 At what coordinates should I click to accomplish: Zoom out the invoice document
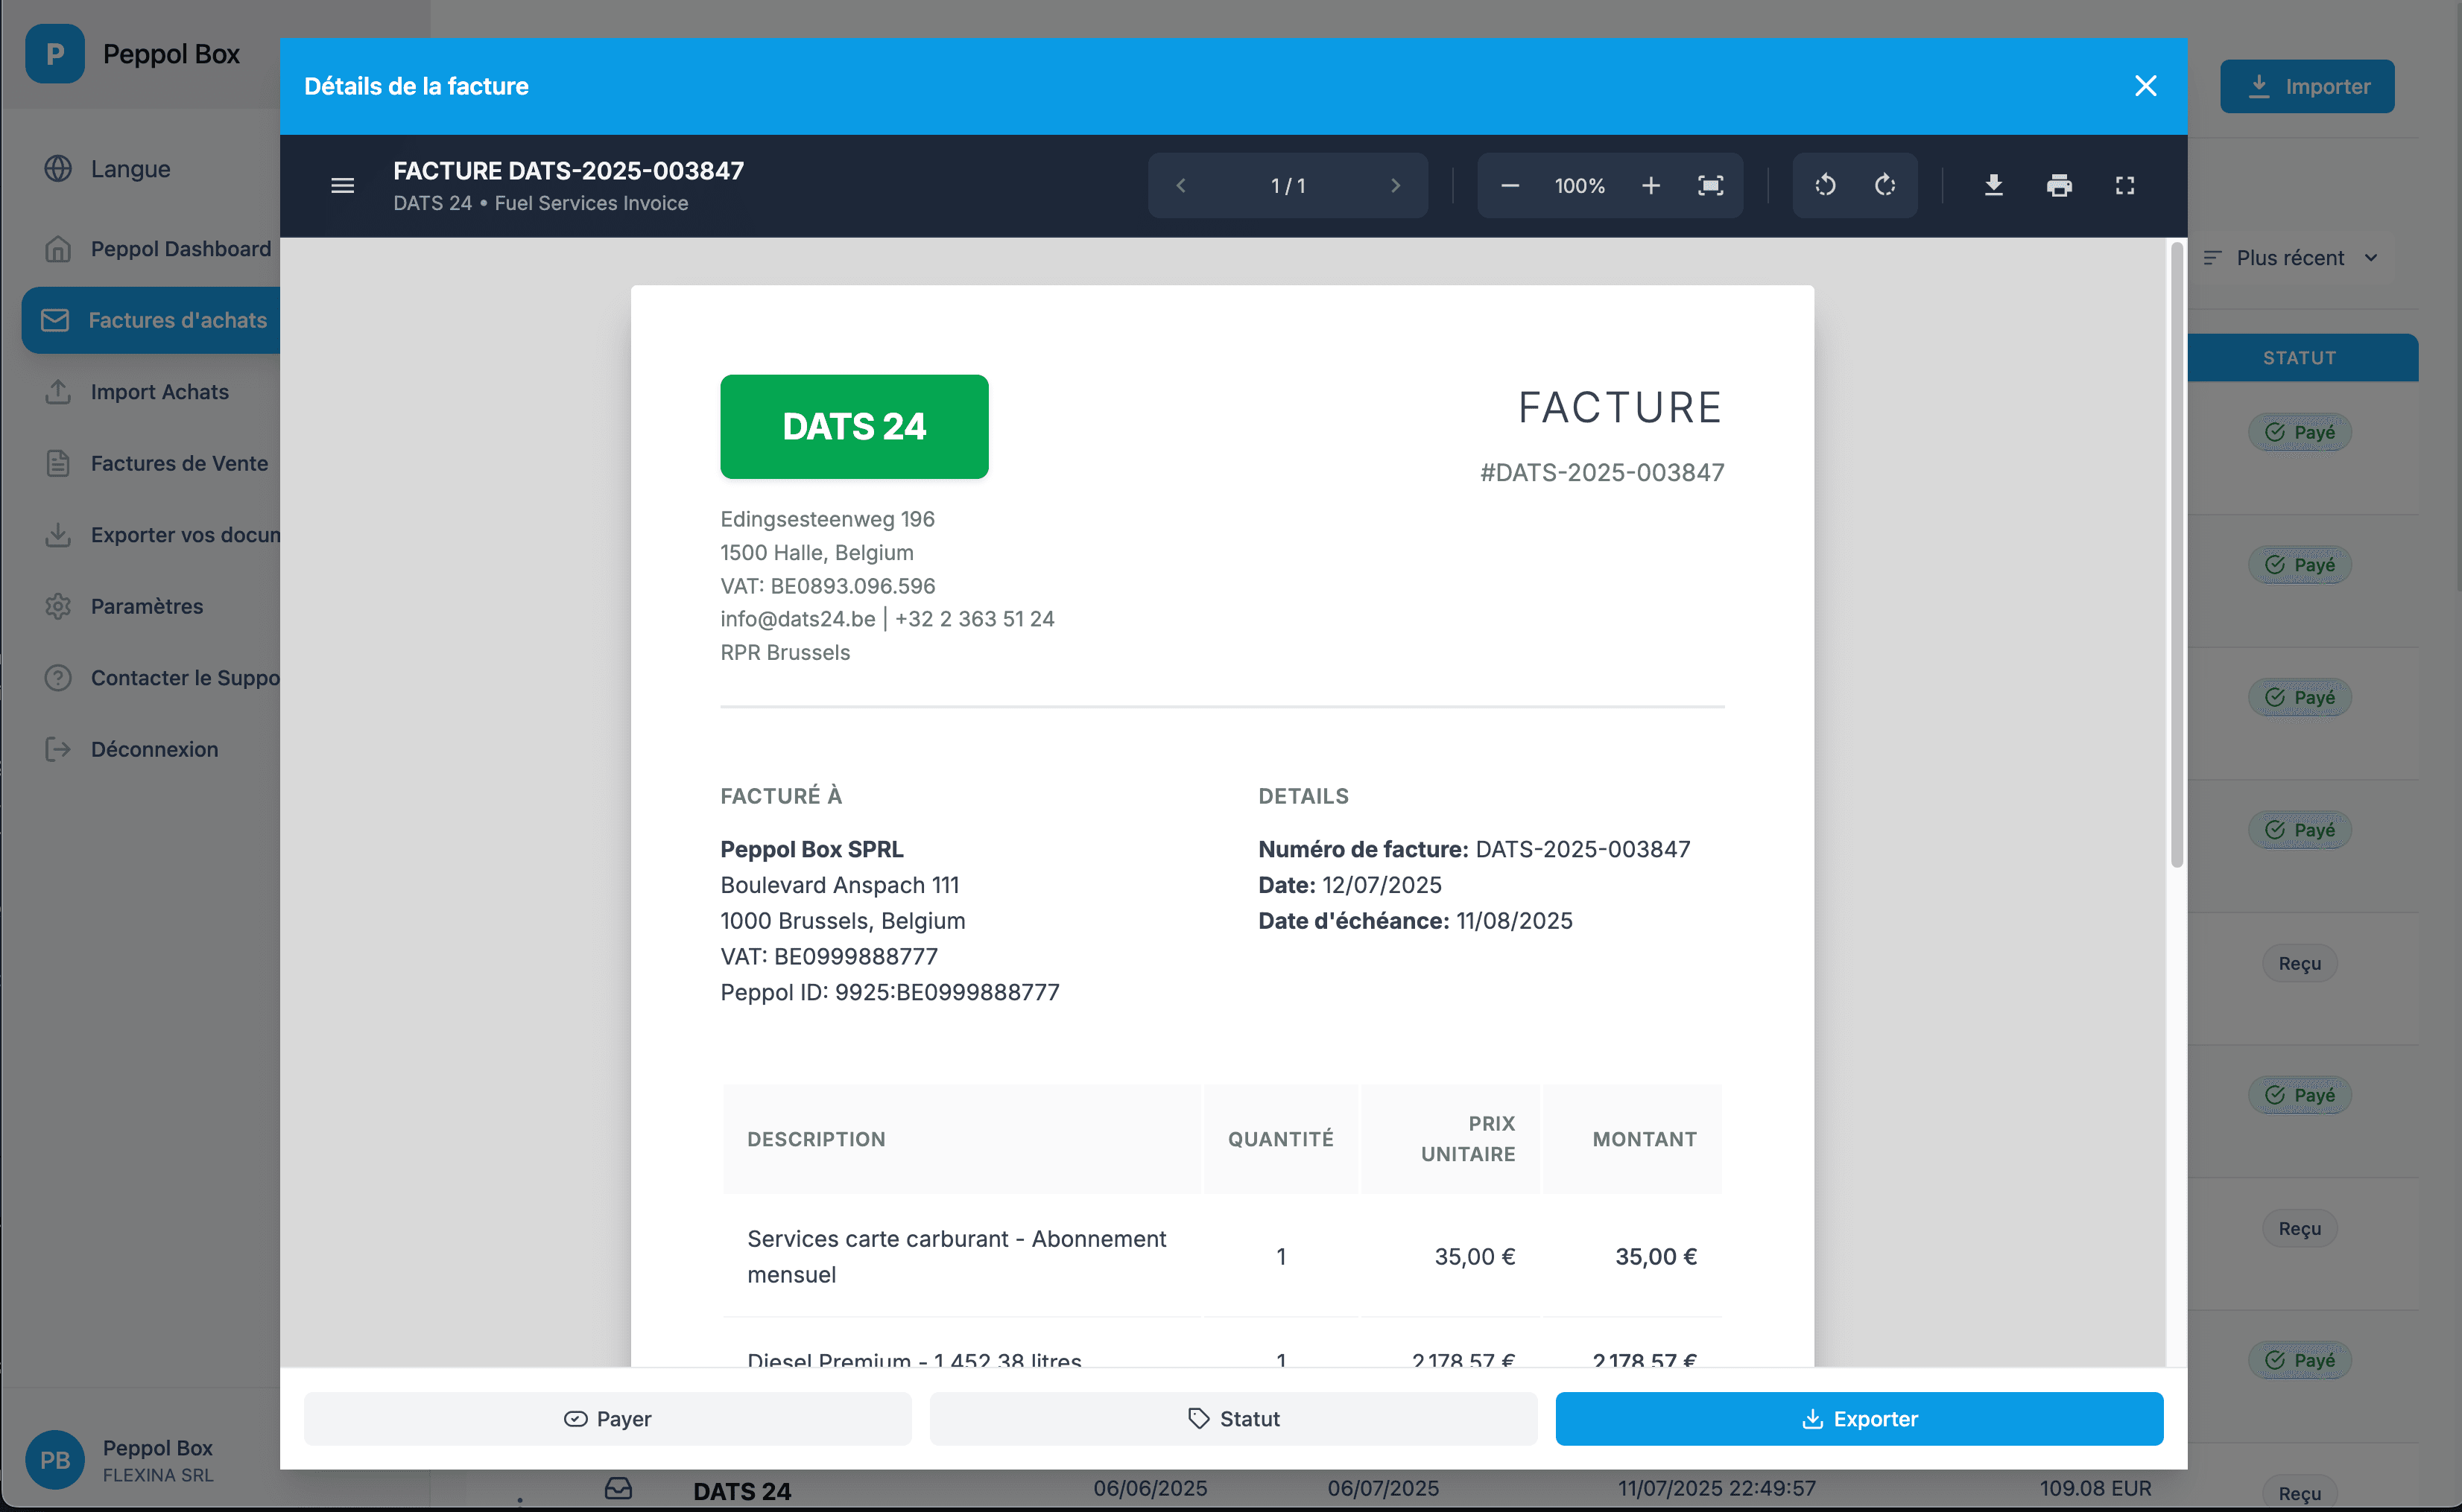coord(1510,186)
